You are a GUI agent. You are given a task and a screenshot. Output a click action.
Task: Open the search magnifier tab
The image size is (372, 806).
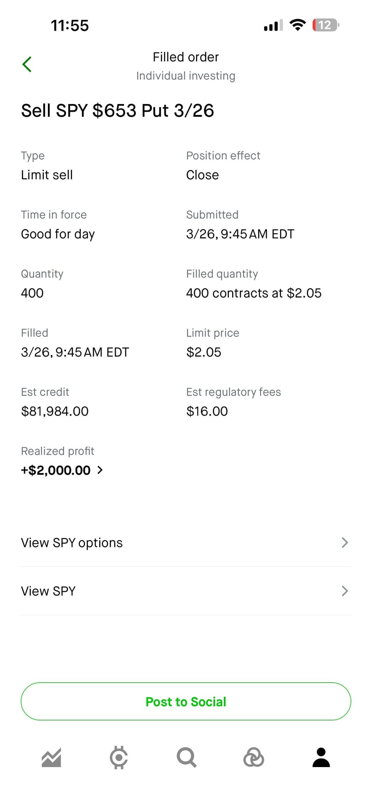tap(186, 758)
